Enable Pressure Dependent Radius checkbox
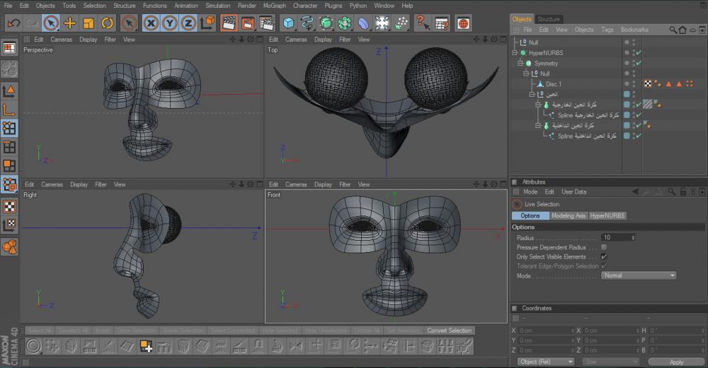Image resolution: width=708 pixels, height=368 pixels. tap(604, 247)
